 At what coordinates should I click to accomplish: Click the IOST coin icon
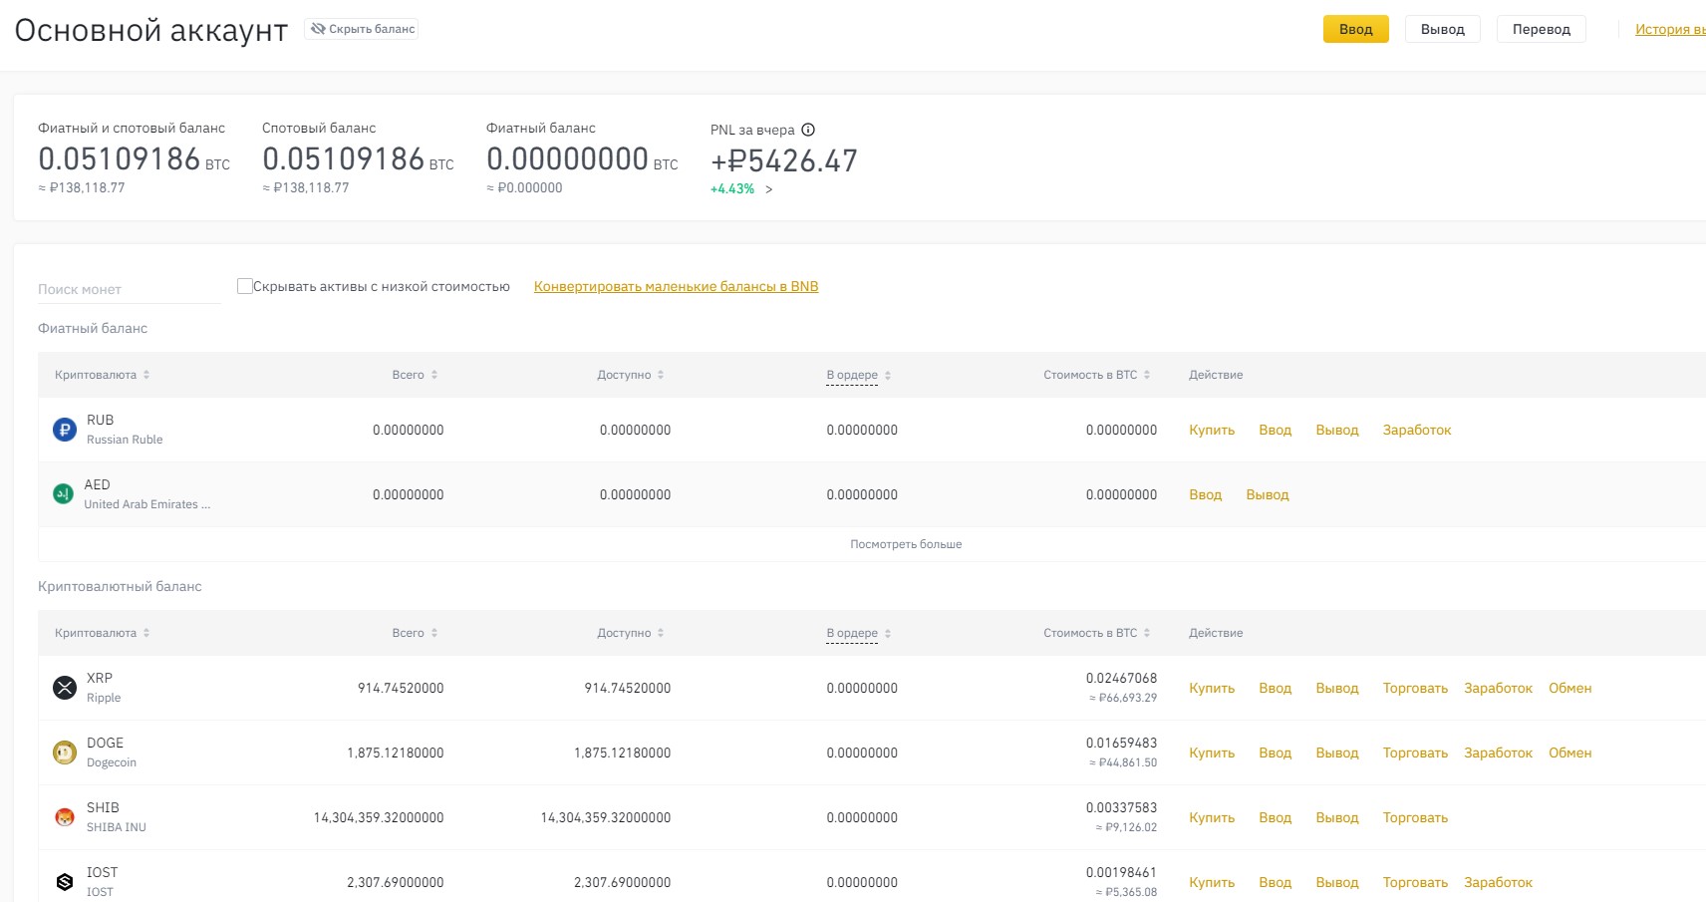(65, 882)
